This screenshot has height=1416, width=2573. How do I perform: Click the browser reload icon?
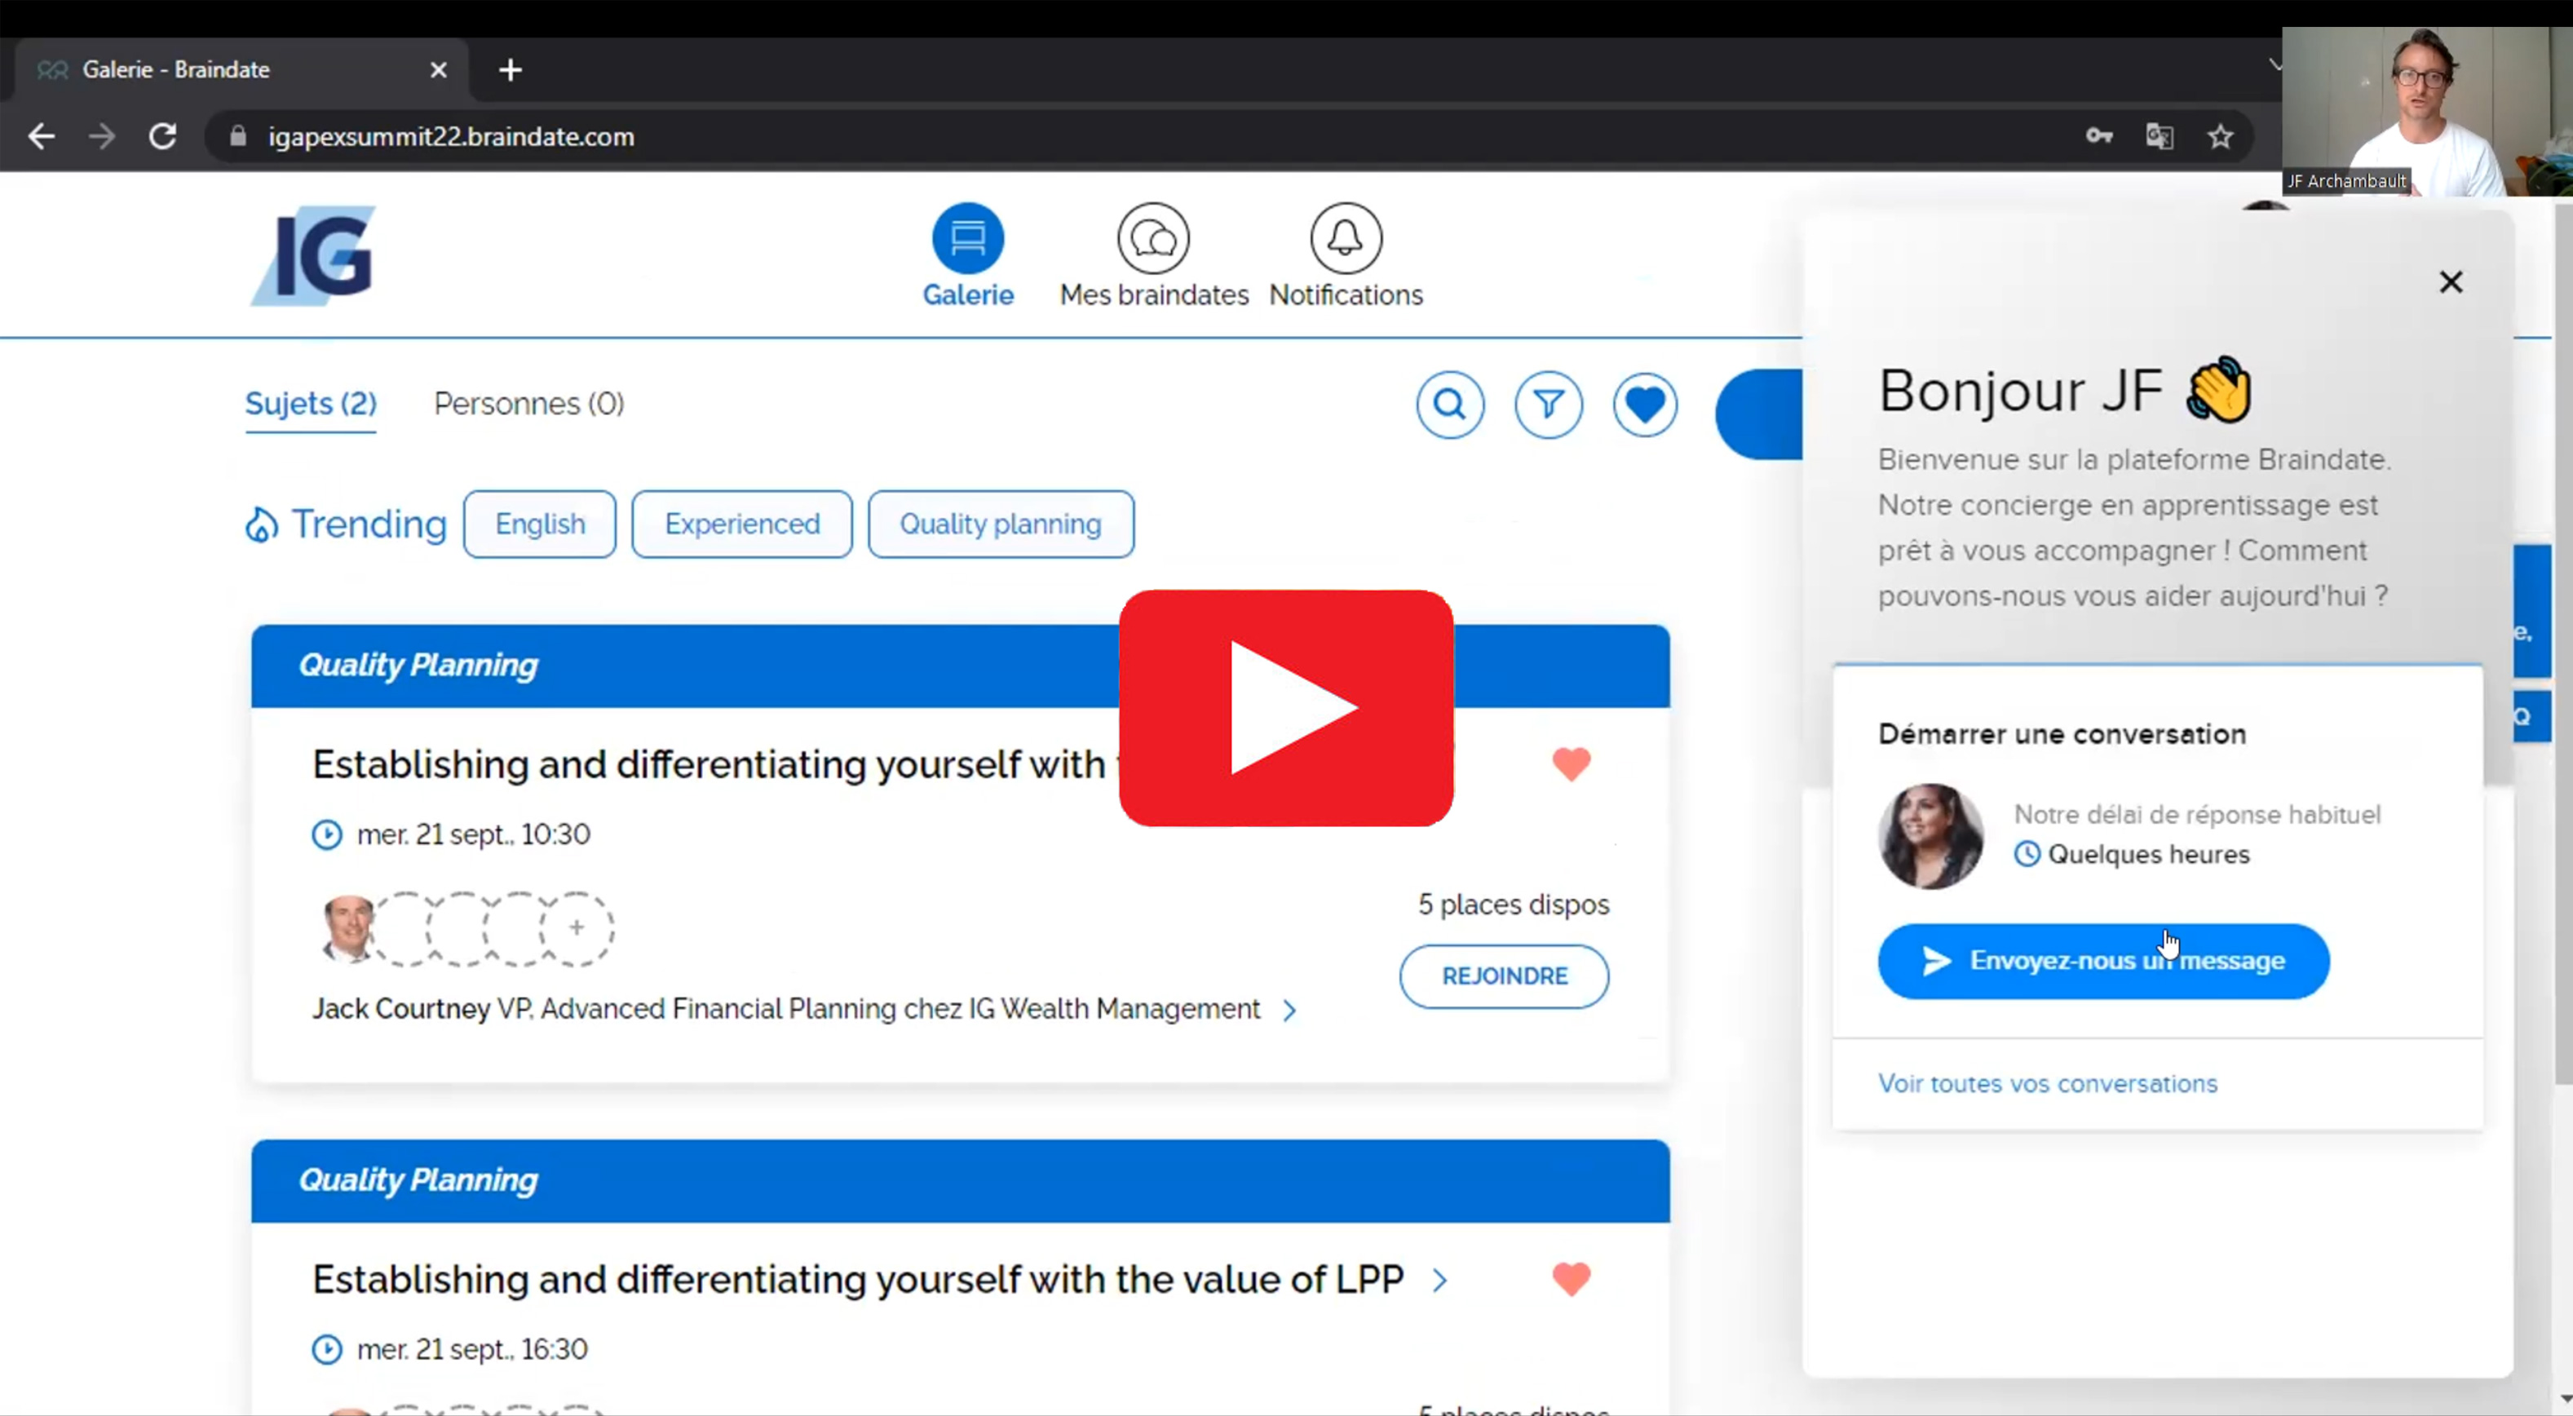click(x=163, y=136)
